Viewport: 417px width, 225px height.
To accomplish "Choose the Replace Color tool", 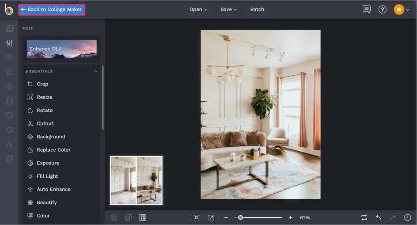I will click(x=53, y=150).
